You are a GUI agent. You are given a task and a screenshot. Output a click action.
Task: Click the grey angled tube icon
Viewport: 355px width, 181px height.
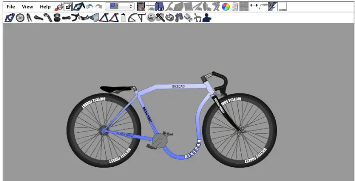pos(198,7)
